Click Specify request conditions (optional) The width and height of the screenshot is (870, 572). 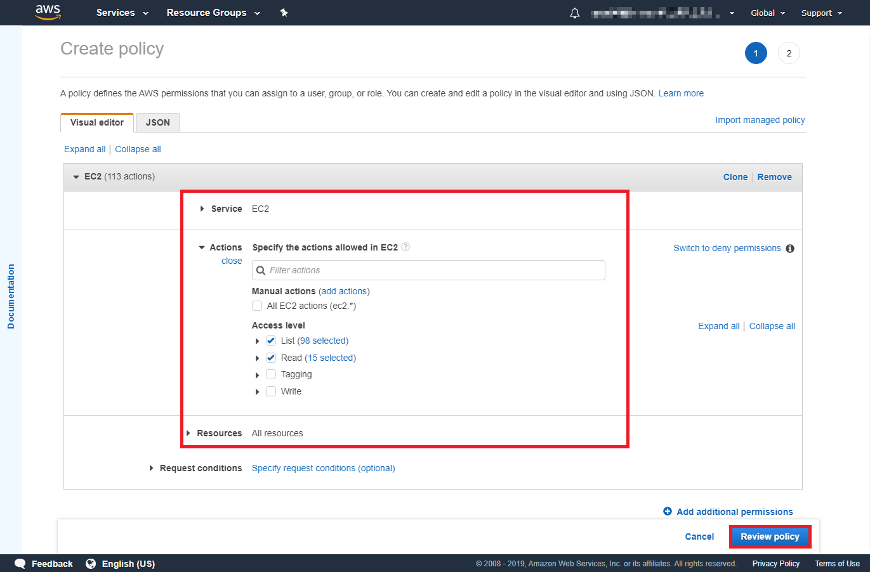click(324, 468)
